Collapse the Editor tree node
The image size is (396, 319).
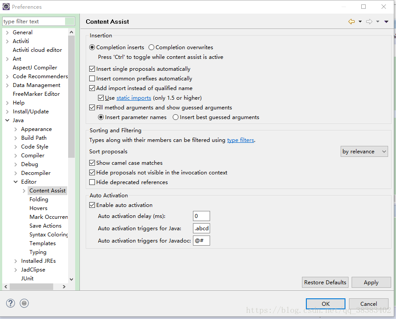click(x=16, y=182)
